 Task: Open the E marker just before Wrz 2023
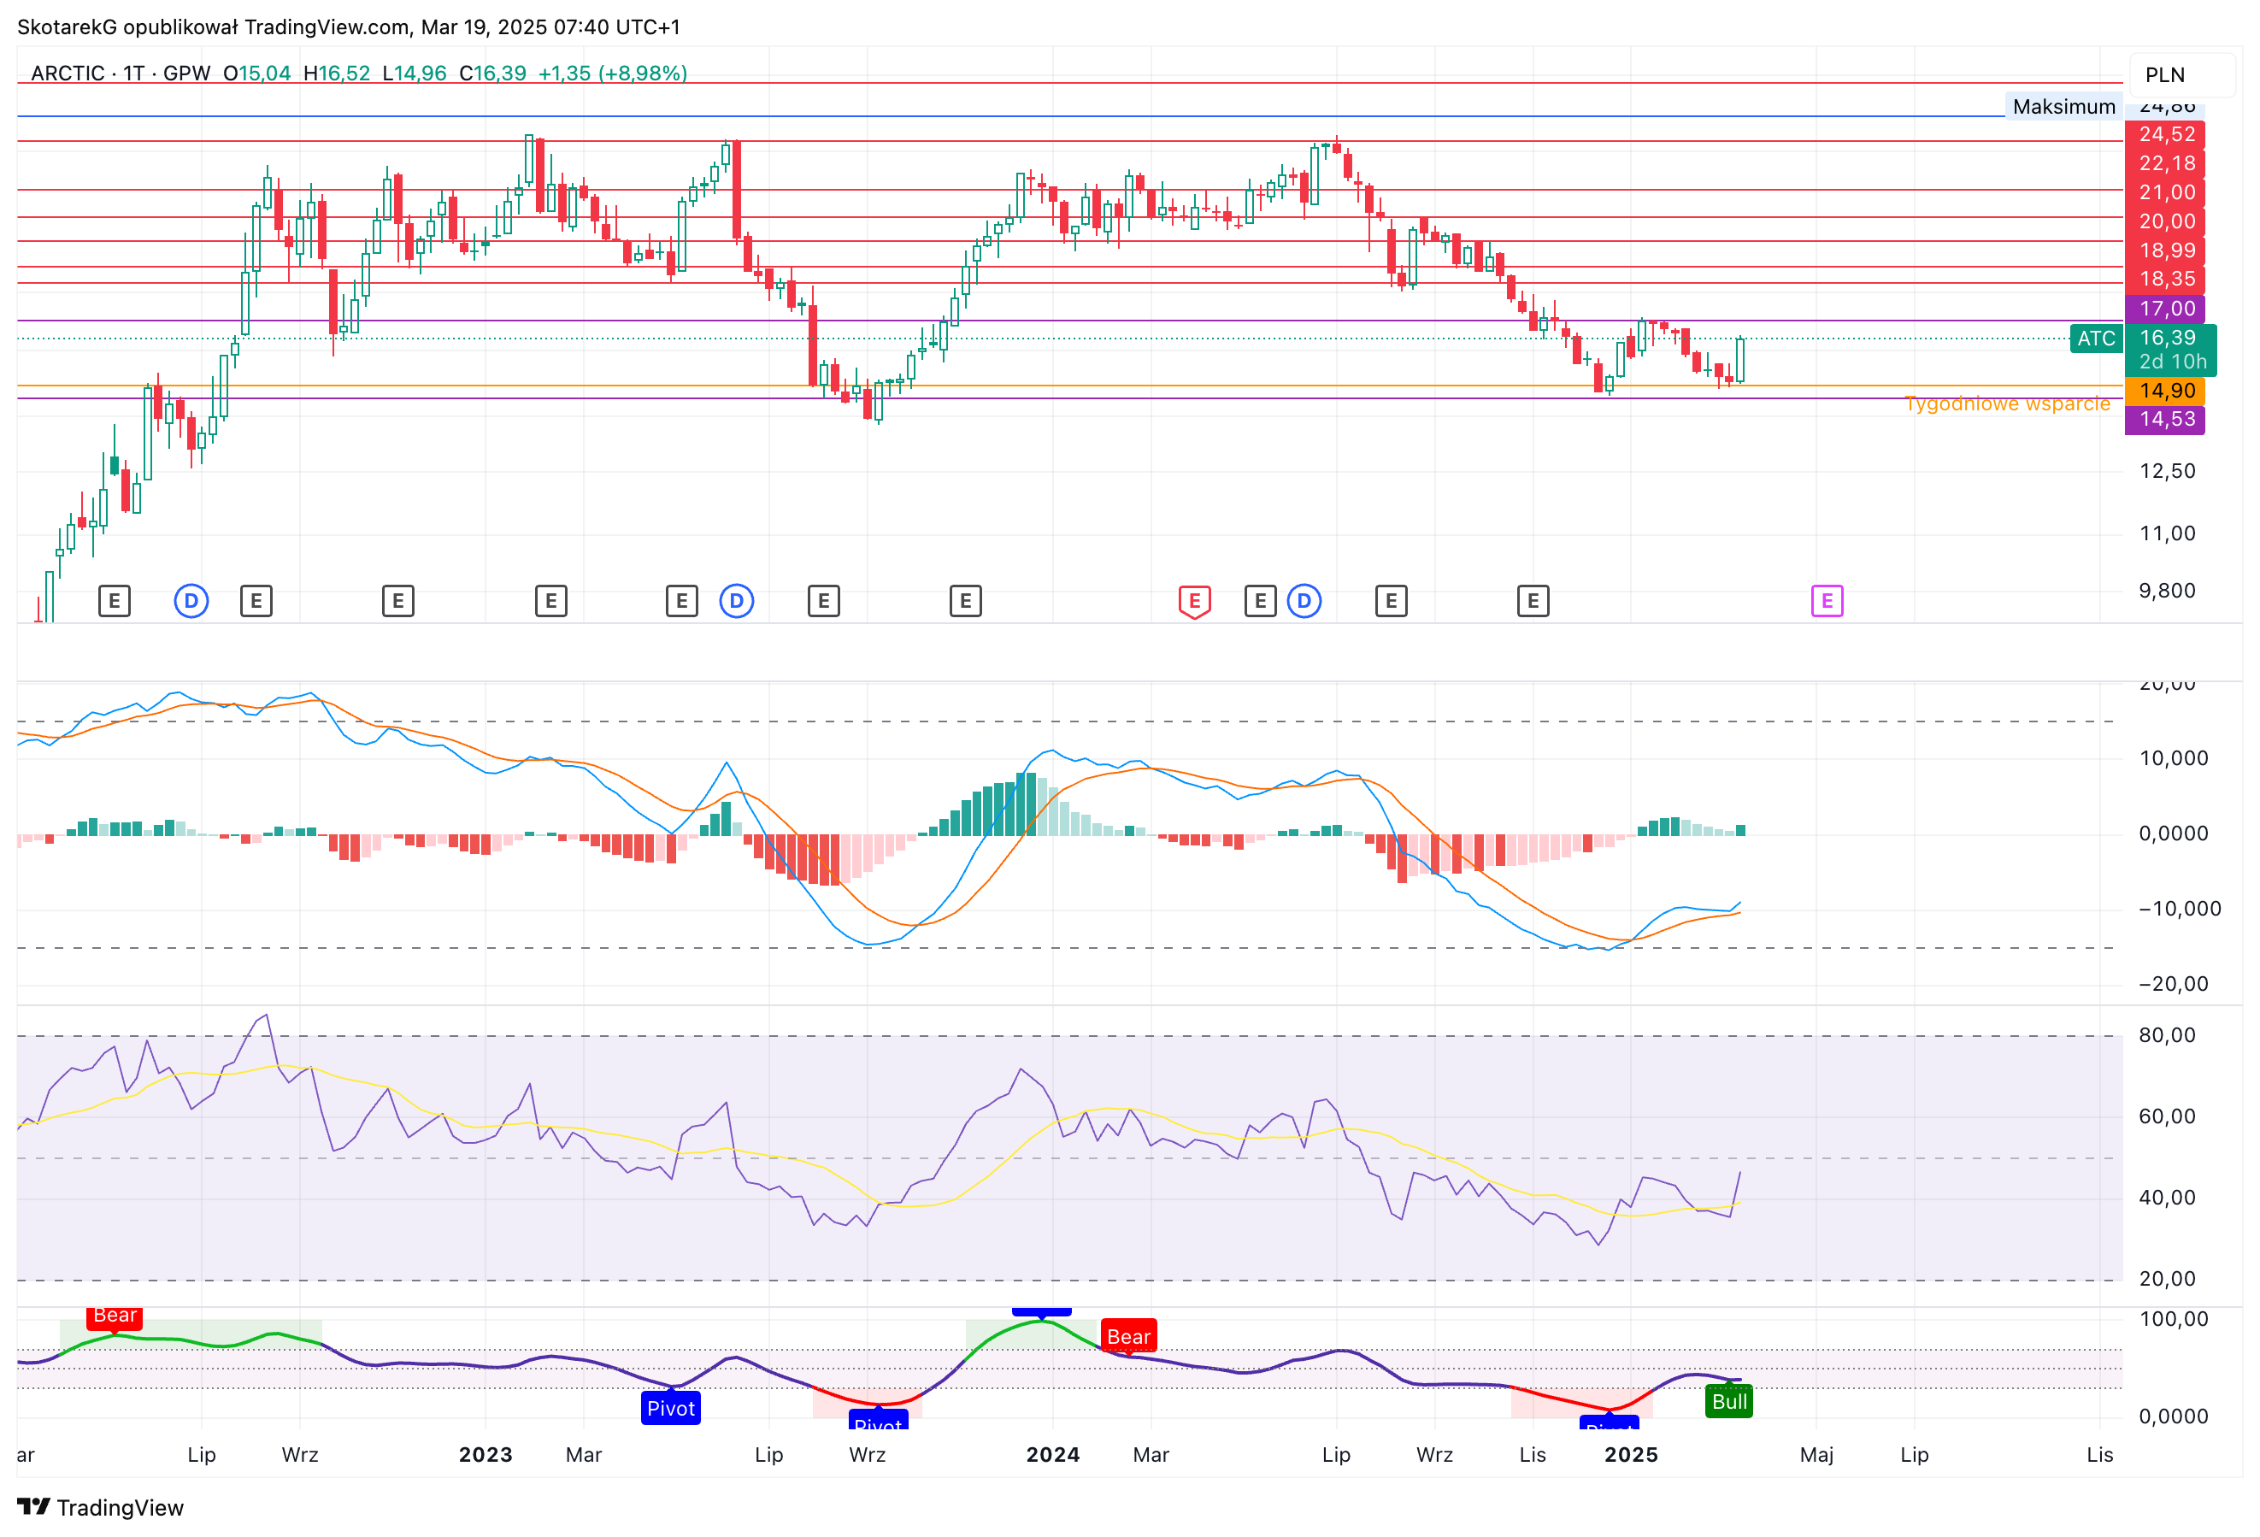click(822, 601)
